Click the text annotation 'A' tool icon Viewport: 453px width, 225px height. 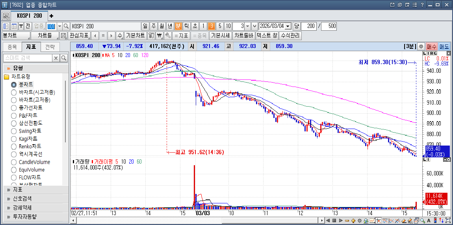tap(429, 221)
